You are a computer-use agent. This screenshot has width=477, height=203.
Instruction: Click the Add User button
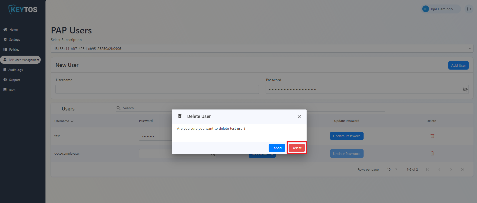pos(458,65)
